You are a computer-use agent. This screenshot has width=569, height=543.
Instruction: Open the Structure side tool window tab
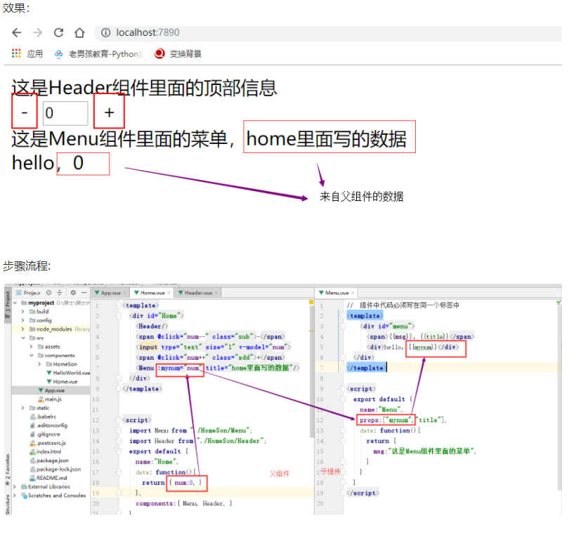tap(7, 504)
